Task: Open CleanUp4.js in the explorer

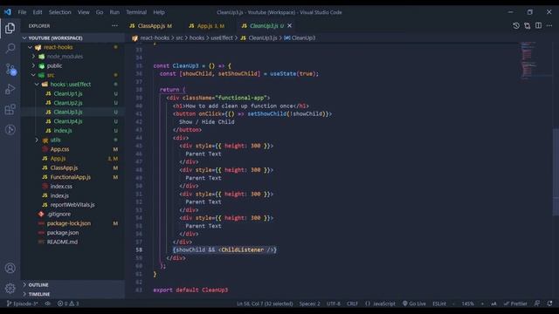Action: click(x=68, y=121)
